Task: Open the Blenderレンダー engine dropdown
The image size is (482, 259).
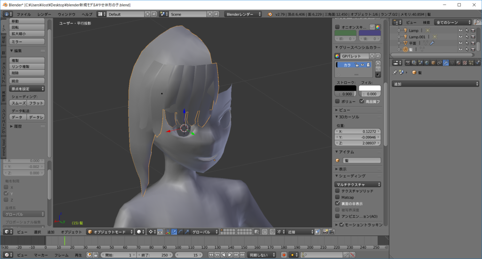Action: 243,14
